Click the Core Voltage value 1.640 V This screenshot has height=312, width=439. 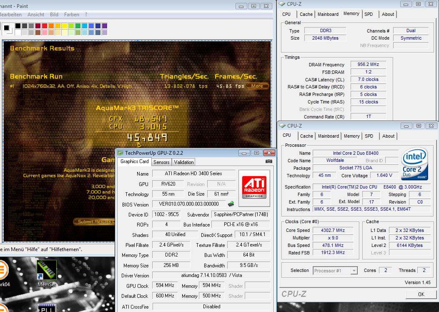pos(384,175)
